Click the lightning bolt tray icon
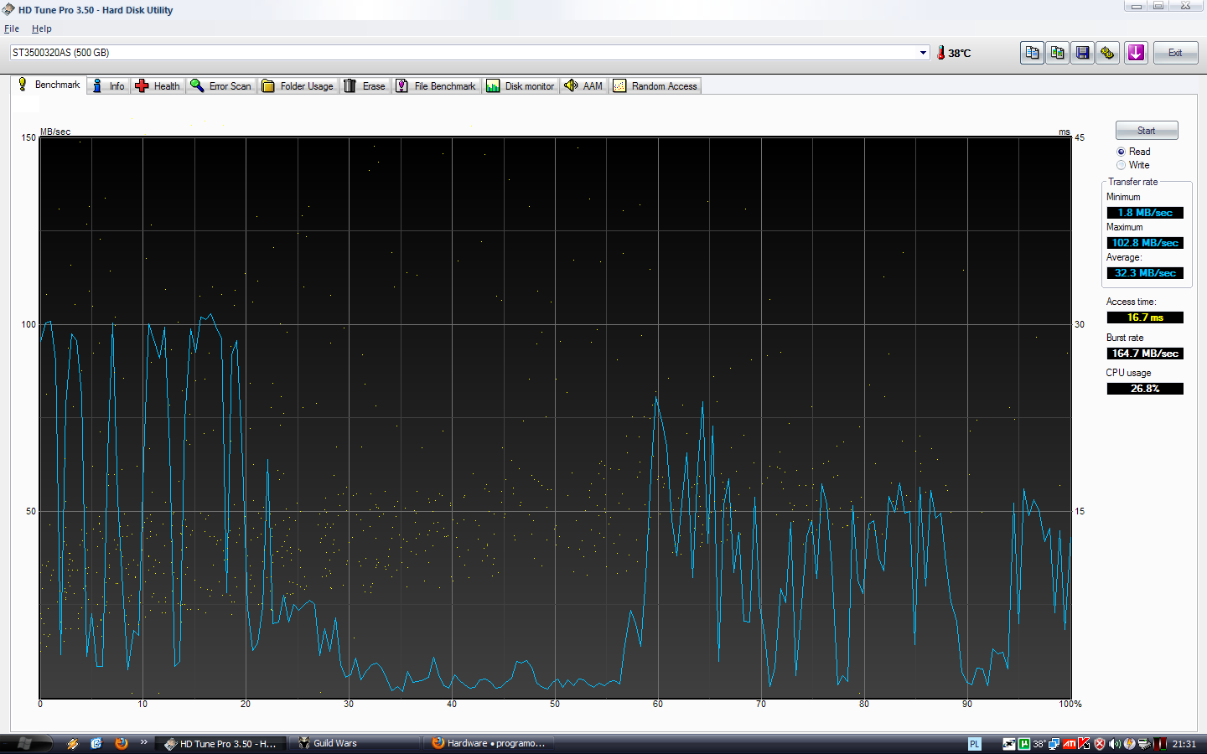Viewport: 1207px width, 754px height. click(1130, 744)
